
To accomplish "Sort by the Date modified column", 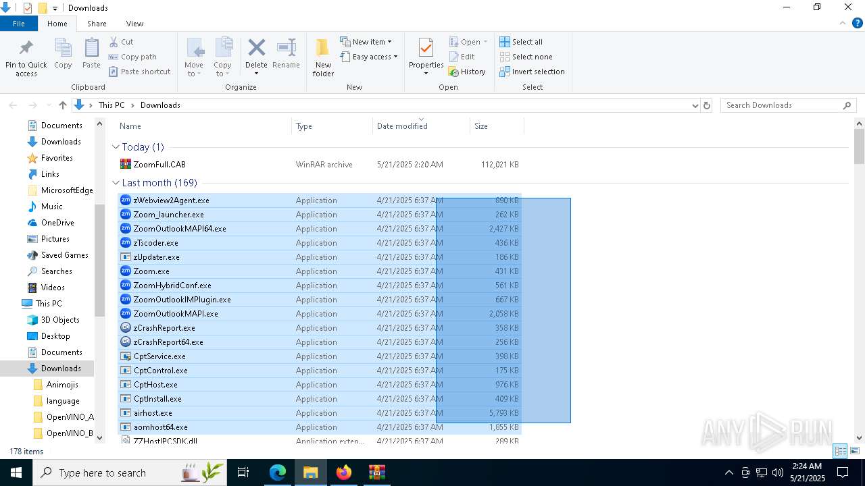I will tap(421, 126).
